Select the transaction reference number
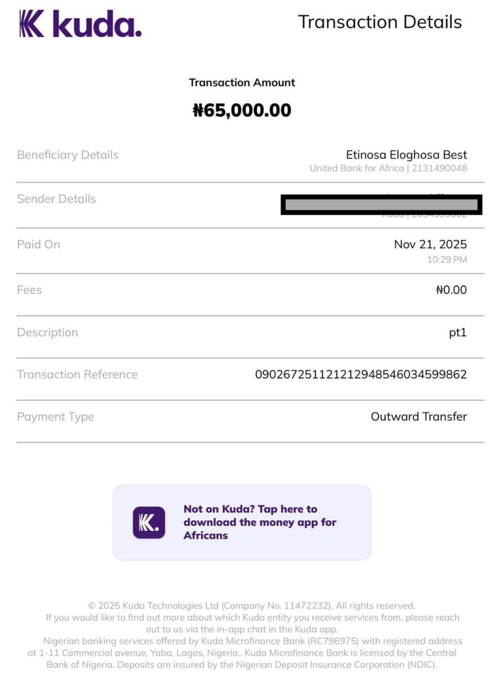The width and height of the screenshot is (501, 699). pos(361,375)
